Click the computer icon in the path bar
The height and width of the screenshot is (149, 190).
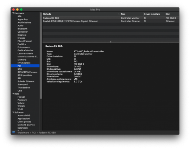pos(14,132)
